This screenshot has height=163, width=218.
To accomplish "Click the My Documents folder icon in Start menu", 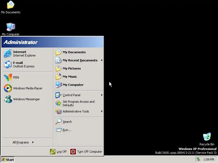I will [x=58, y=52].
